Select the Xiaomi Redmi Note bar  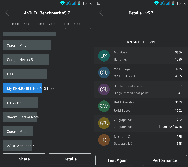point(20,117)
